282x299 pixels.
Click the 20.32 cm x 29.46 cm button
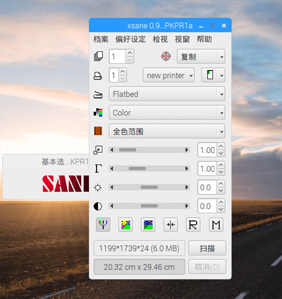pos(139,267)
